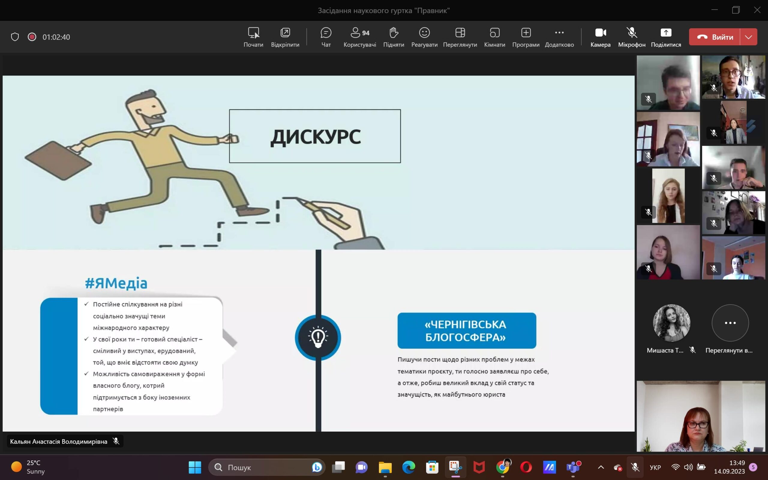Launch Microsoft Edge from the taskbar
768x480 pixels.
pyautogui.click(x=408, y=467)
